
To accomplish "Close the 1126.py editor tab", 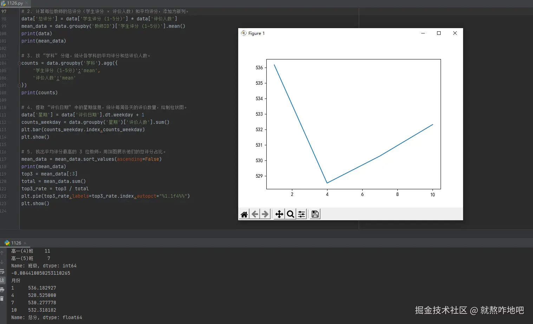I will (27, 3).
